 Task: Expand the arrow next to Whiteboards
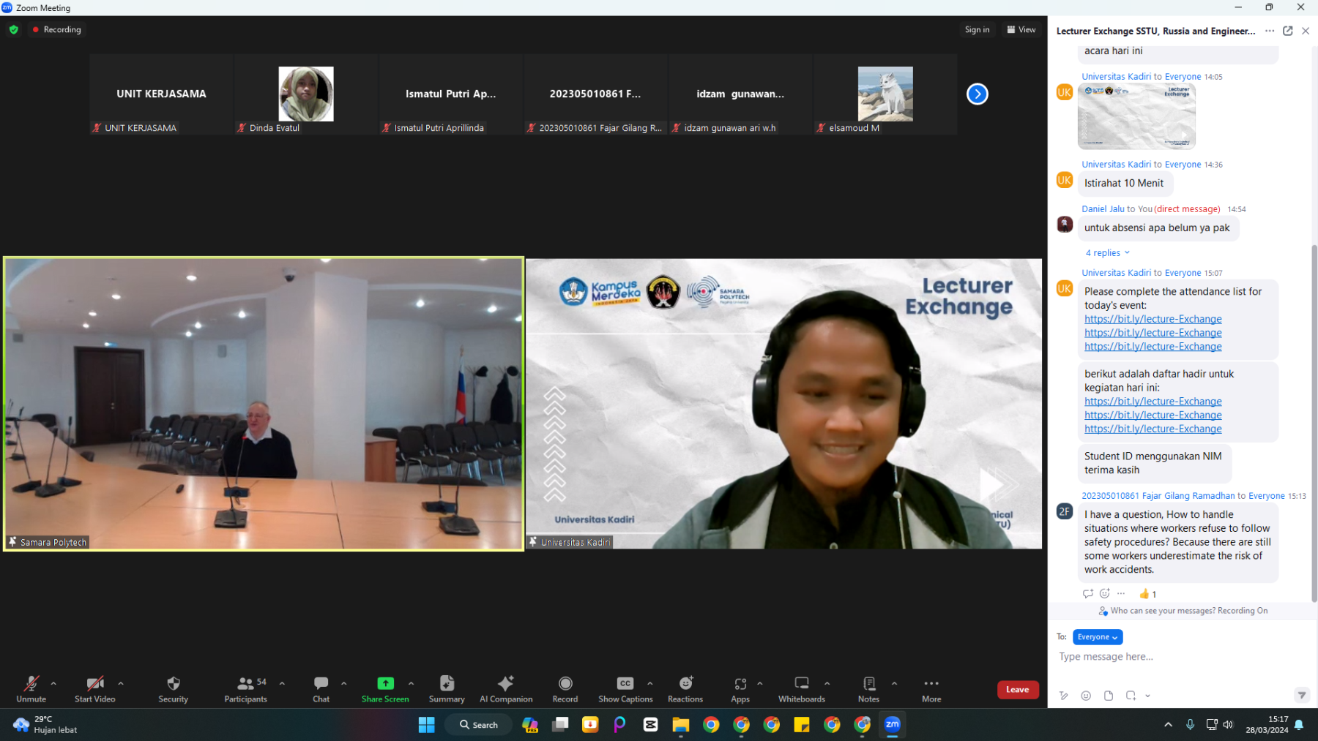pos(827,683)
